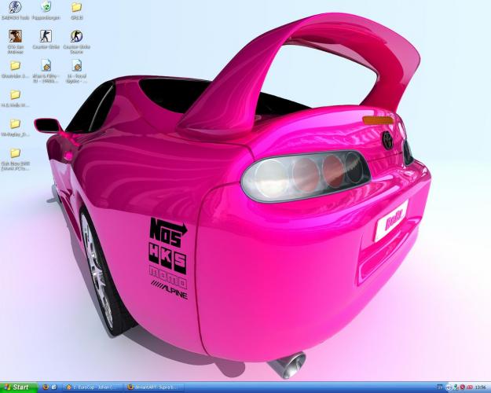Viewport: 491px width, 393px height.
Task: Open the GRLIB folder on desktop
Action: pos(76,9)
